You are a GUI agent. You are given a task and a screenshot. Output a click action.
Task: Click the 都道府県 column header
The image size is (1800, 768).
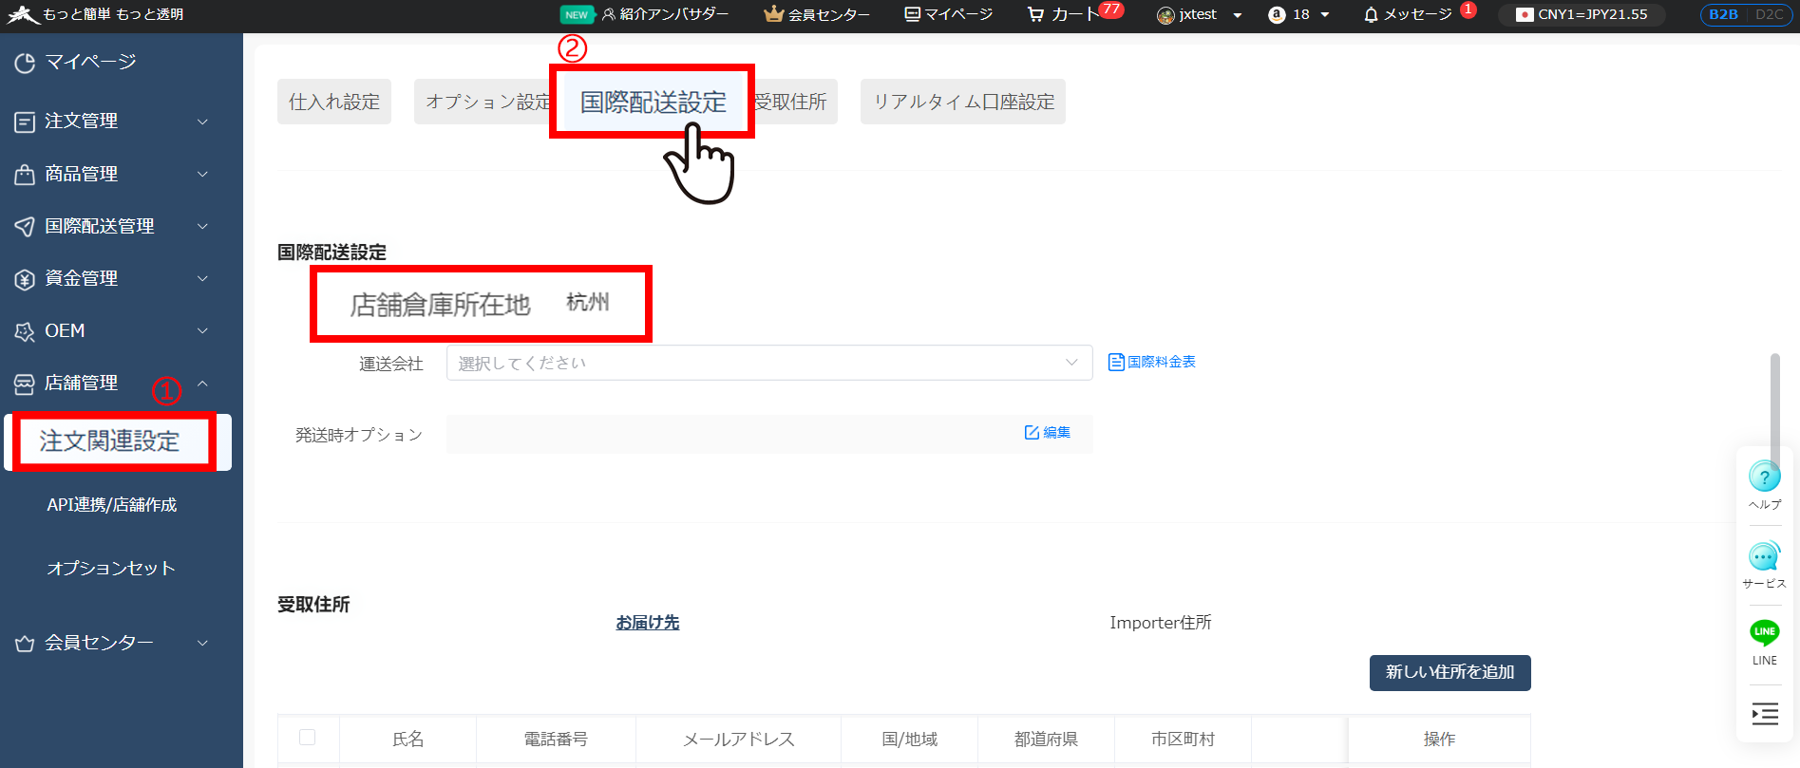click(1046, 739)
